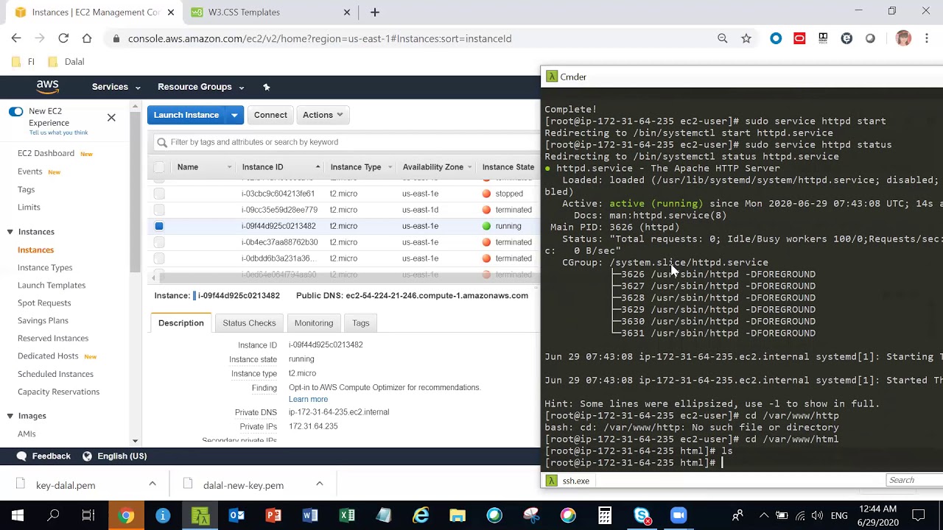This screenshot has height=530, width=943.
Task: Open the Services dropdown menu
Action: tap(116, 87)
